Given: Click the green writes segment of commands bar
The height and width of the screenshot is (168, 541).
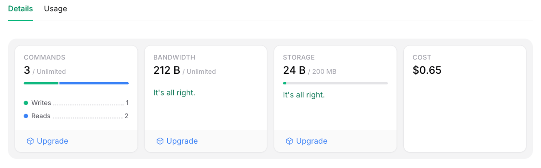Looking at the screenshot, I should click(x=41, y=83).
